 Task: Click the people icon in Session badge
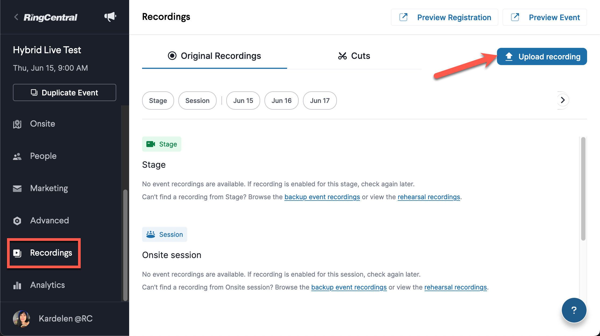pyautogui.click(x=151, y=234)
